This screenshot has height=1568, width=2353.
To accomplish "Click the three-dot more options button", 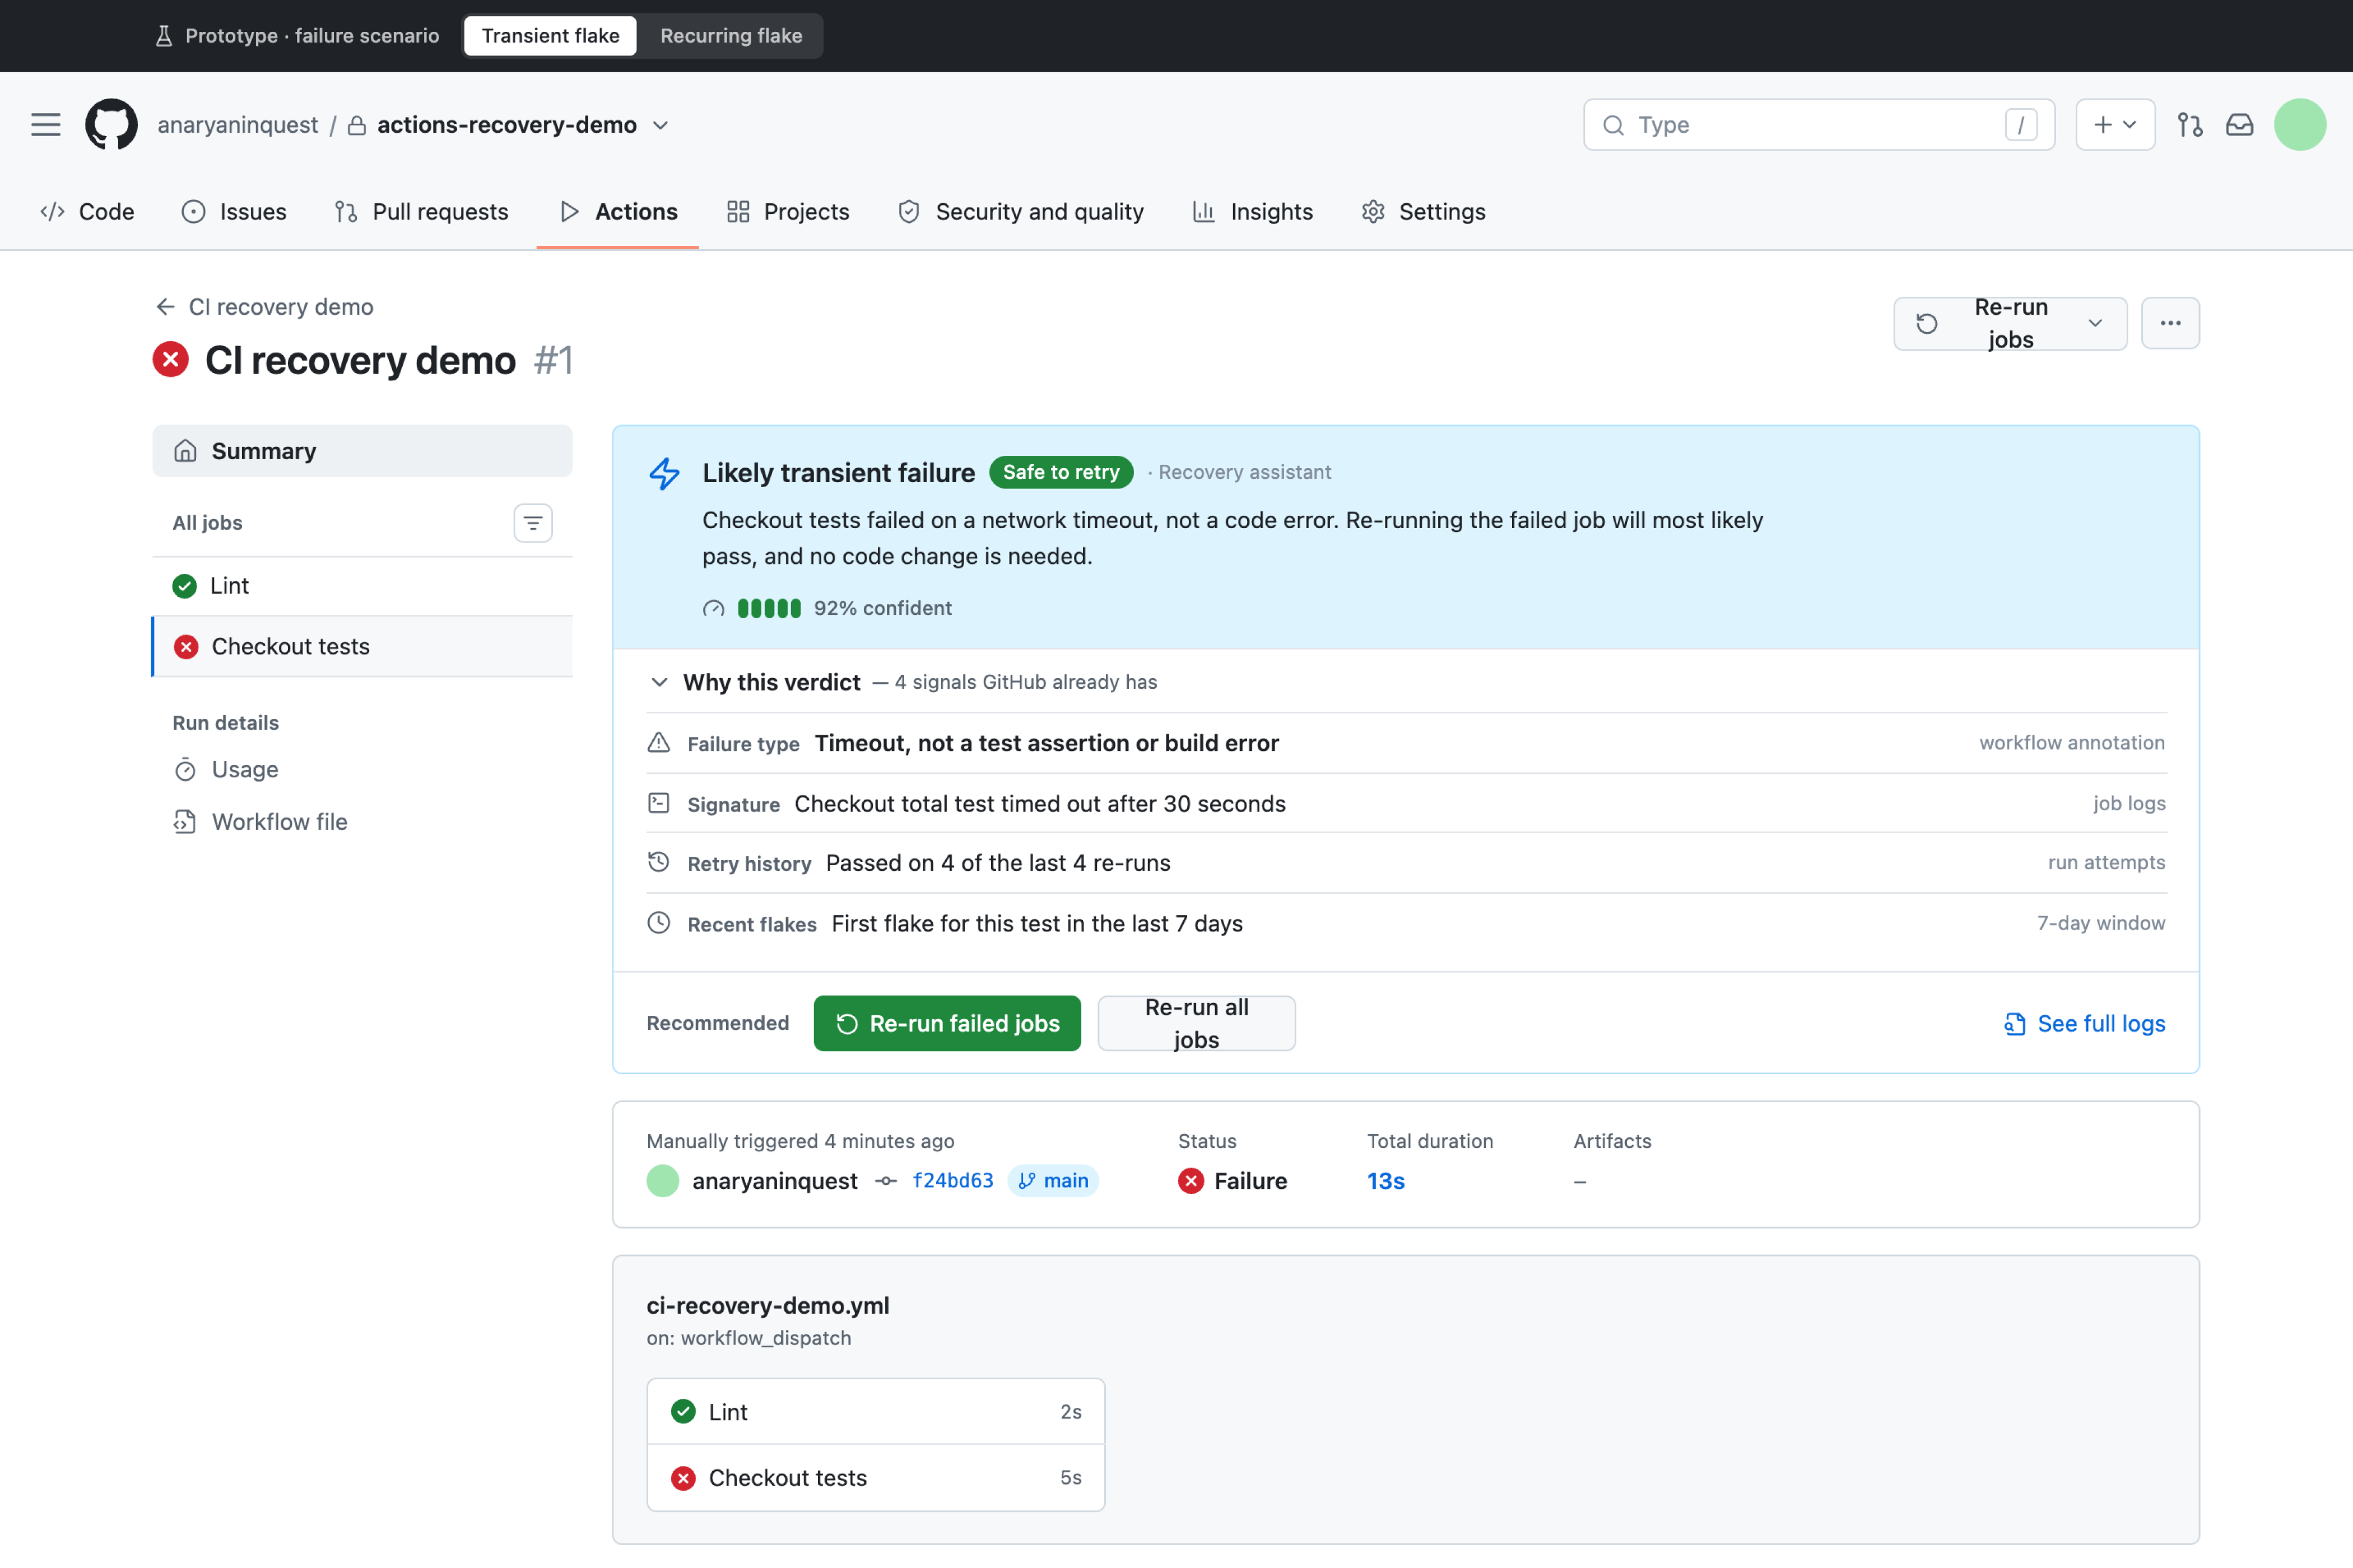I will (2170, 323).
